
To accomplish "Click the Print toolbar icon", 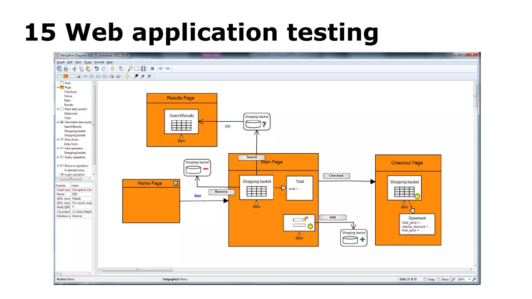I will [66, 69].
